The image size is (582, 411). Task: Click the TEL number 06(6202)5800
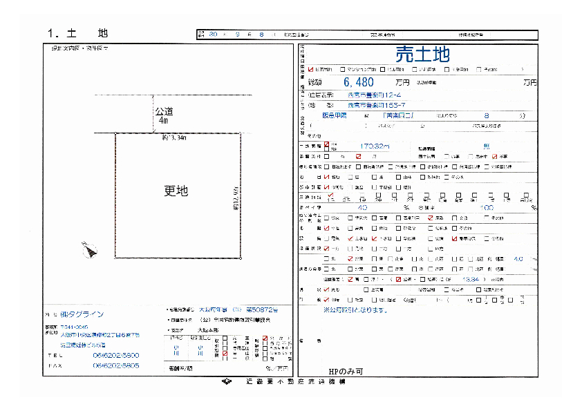116,355
